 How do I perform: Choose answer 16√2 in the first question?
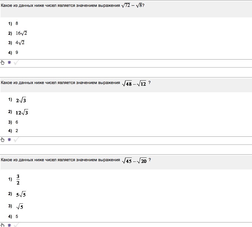tap(21, 33)
